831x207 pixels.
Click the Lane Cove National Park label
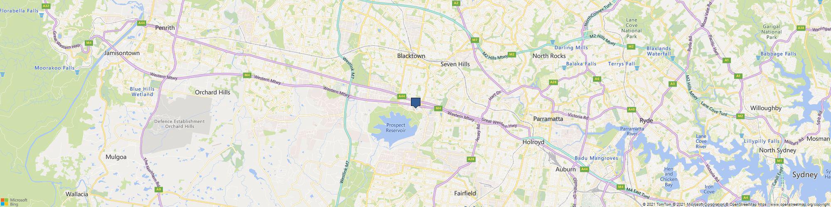pyautogui.click(x=632, y=28)
